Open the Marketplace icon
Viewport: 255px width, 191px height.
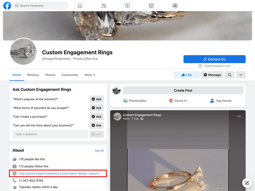click(x=151, y=6)
